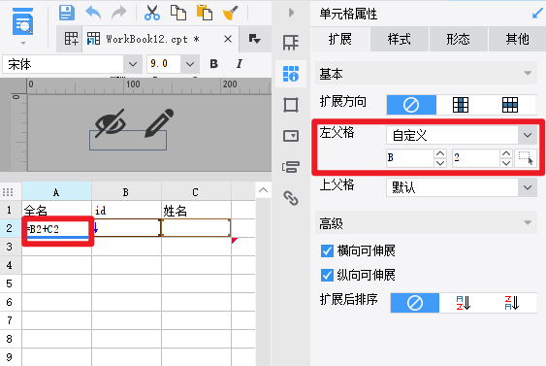Switch to the 扩展 tab
This screenshot has height=366, width=546.
340,39
